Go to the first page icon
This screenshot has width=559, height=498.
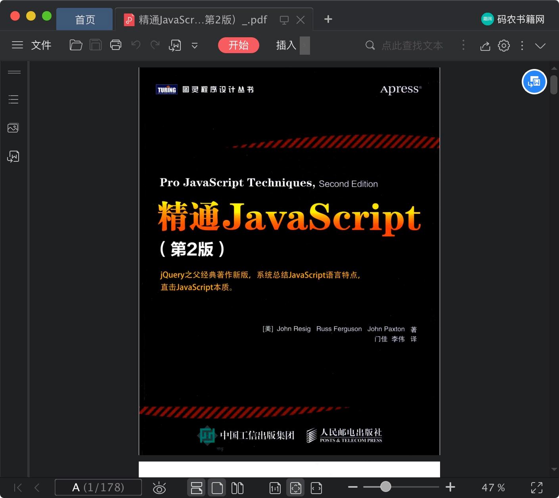coord(18,487)
